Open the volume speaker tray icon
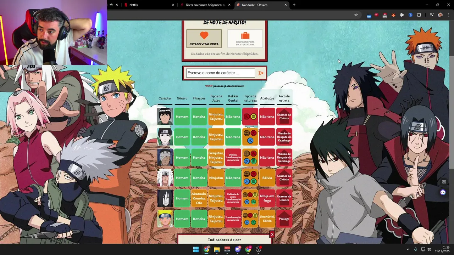This screenshot has height=255, width=454. pos(429,249)
